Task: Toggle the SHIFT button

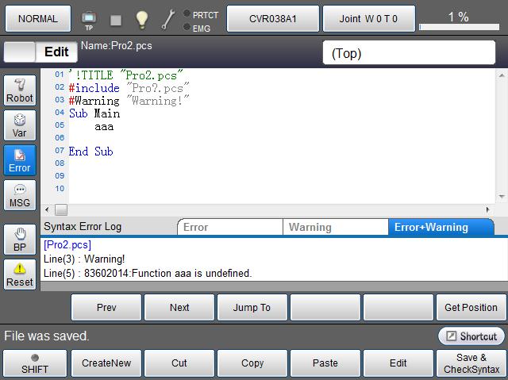Action: (34, 363)
